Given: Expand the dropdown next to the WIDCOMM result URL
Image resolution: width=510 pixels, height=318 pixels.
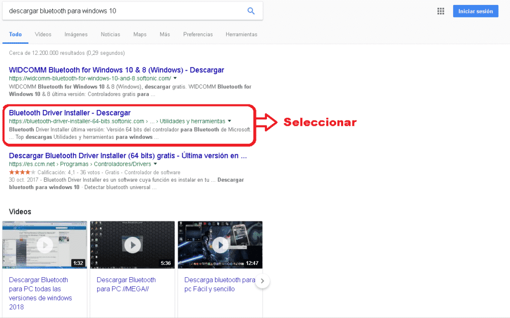Looking at the screenshot, I should pyautogui.click(x=176, y=78).
